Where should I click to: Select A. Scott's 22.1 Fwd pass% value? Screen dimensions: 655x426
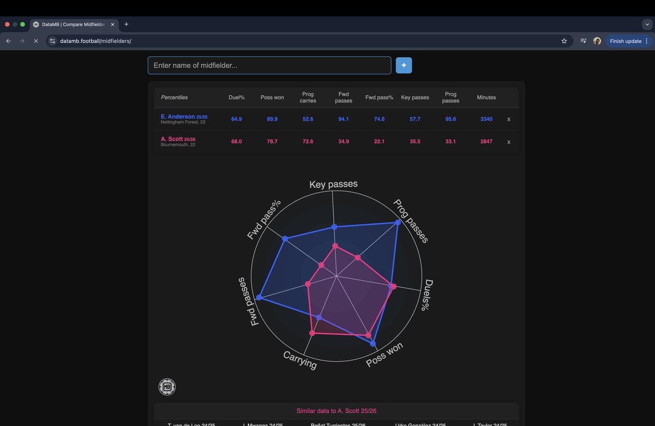coord(379,141)
